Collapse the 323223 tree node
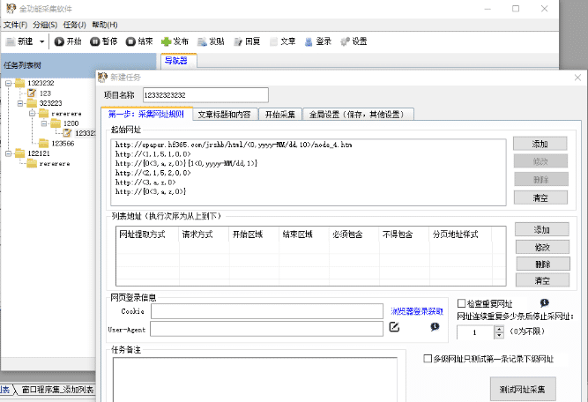 pos(20,103)
